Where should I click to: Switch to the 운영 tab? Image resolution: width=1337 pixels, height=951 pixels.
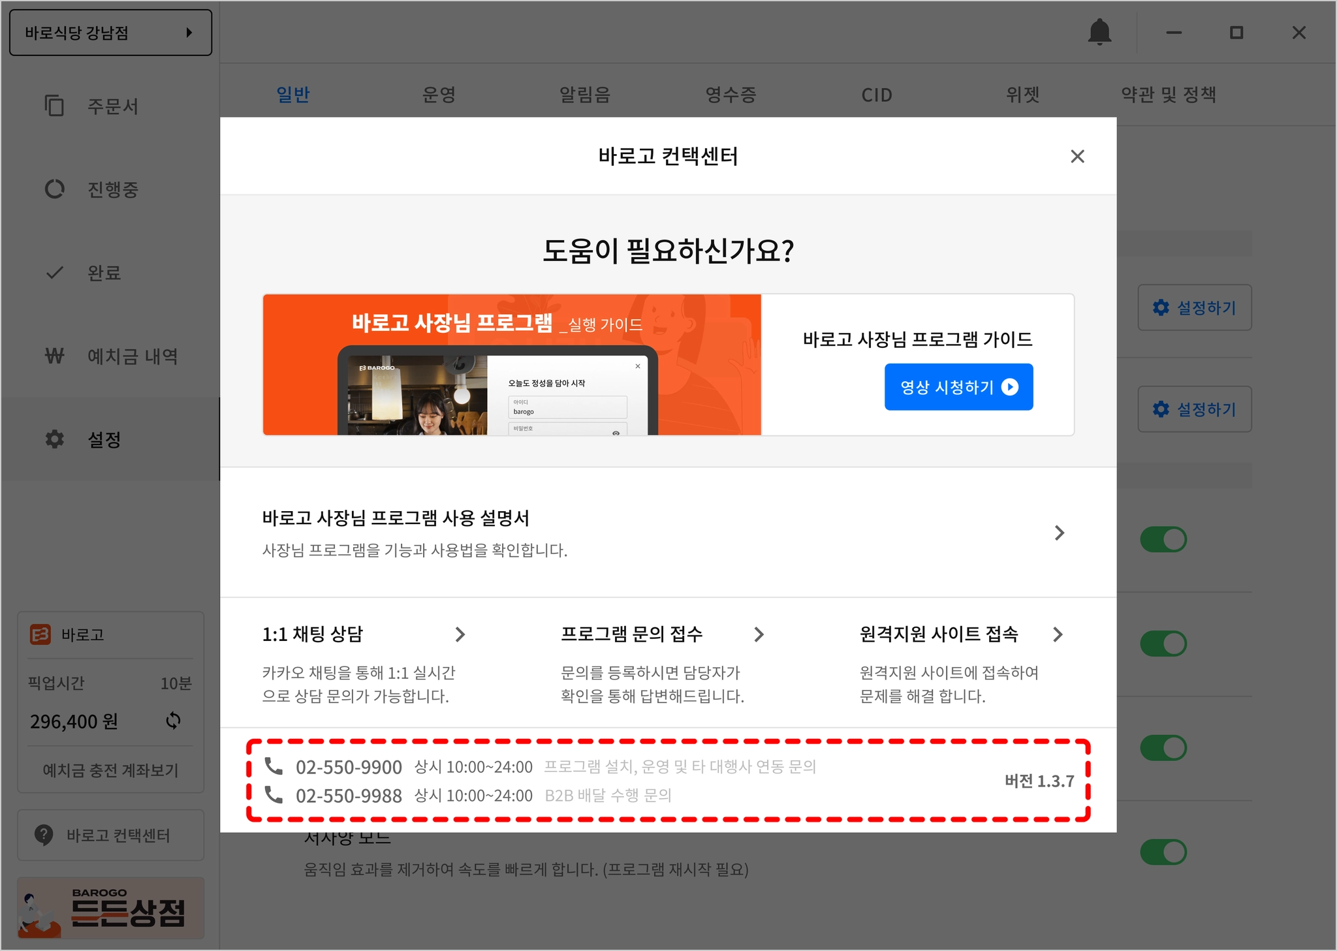(x=439, y=95)
